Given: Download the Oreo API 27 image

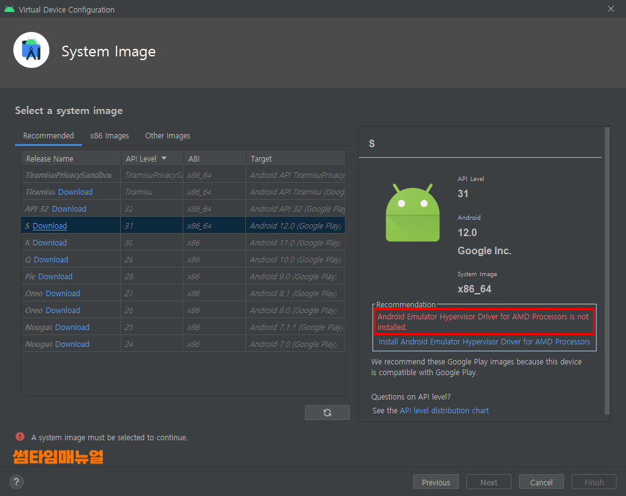Looking at the screenshot, I should coord(63,294).
